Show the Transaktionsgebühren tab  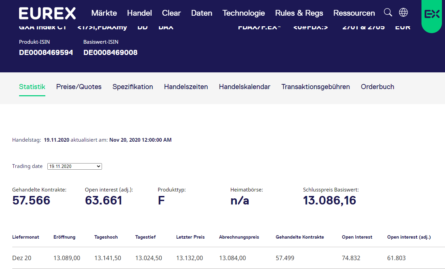coord(315,87)
